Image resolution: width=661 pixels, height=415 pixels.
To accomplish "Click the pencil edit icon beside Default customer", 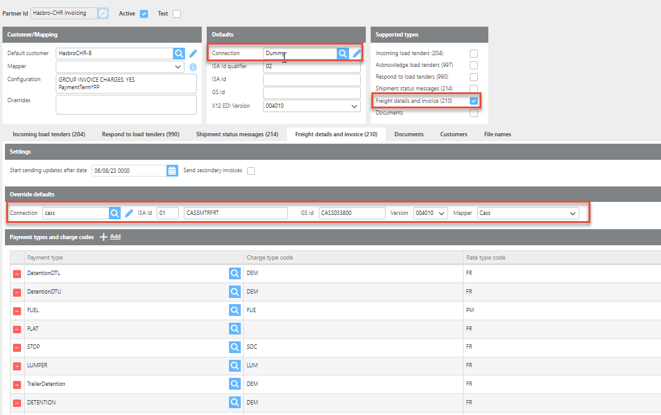I will click(193, 53).
